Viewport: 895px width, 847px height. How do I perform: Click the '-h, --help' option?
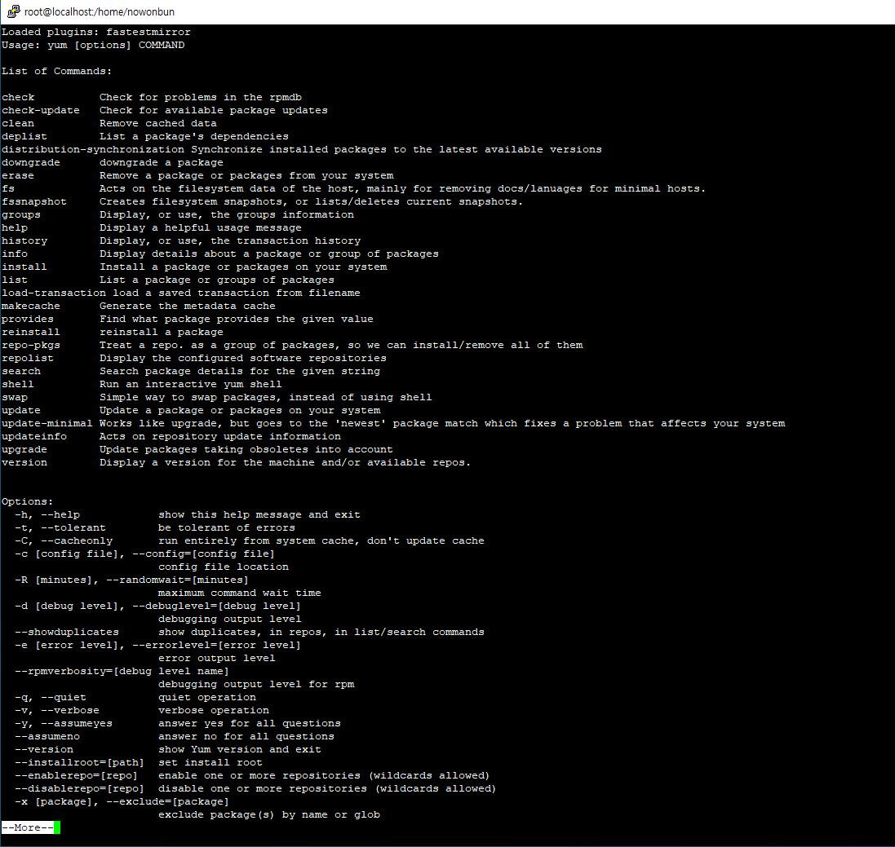point(47,515)
